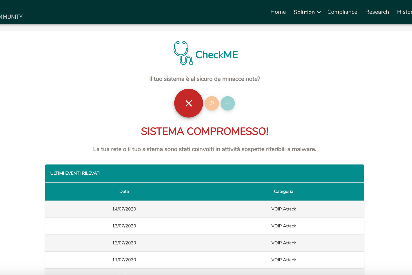The image size is (412, 275).
Task: Click the Categoria column header
Action: click(283, 191)
